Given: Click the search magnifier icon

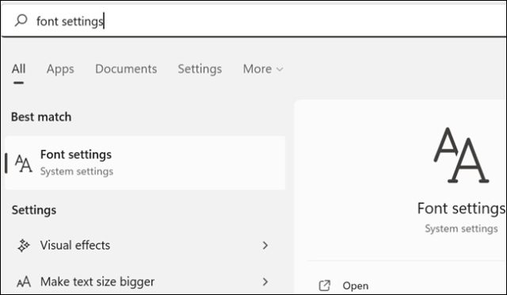Looking at the screenshot, I should 21,21.
